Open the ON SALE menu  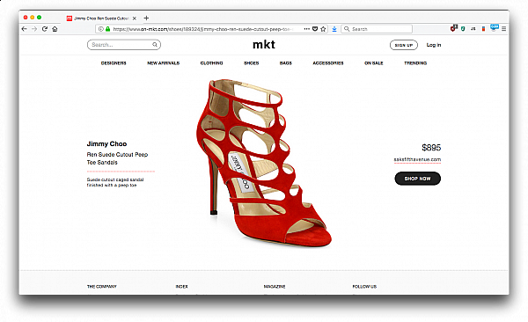click(374, 63)
